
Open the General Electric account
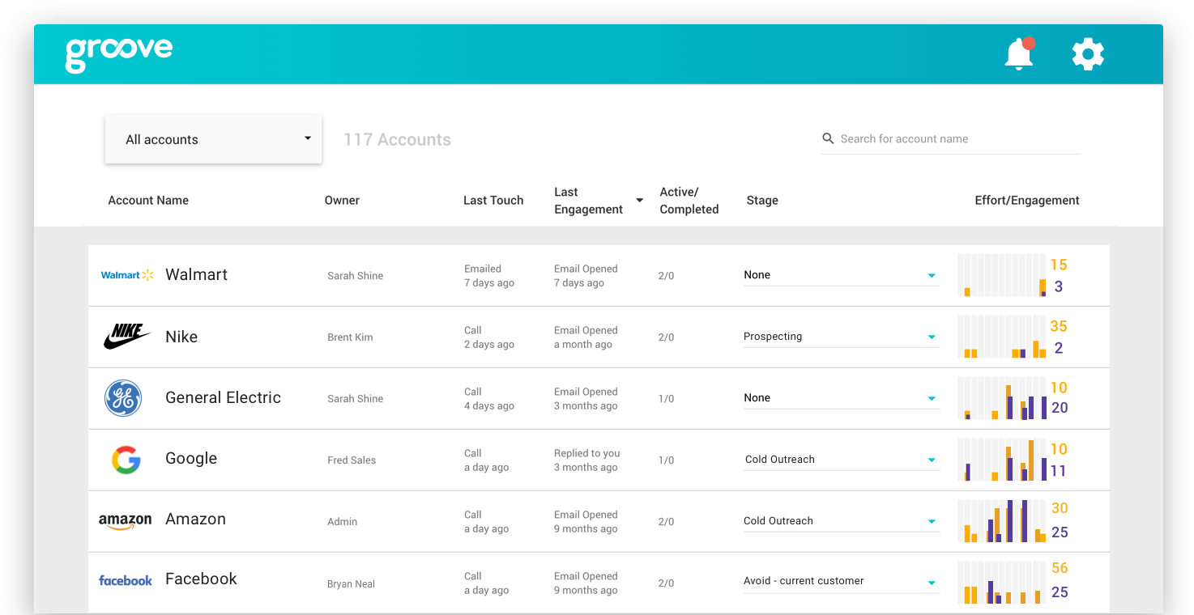pos(223,398)
